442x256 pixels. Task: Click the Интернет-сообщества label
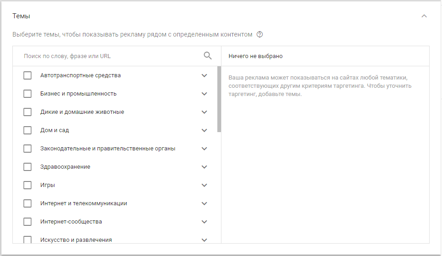pyautogui.click(x=71, y=222)
